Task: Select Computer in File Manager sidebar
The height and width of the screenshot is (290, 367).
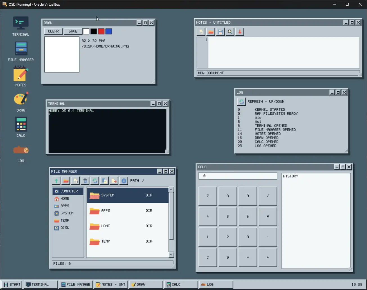Action: (x=68, y=191)
